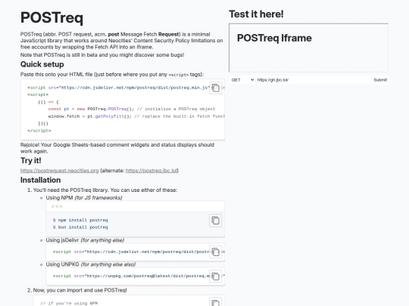Click the 'window.fetch' code line

136,116
